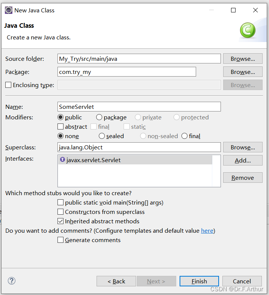This screenshot has width=269, height=295.
Task: Select the none radio option
Action: (x=60, y=136)
